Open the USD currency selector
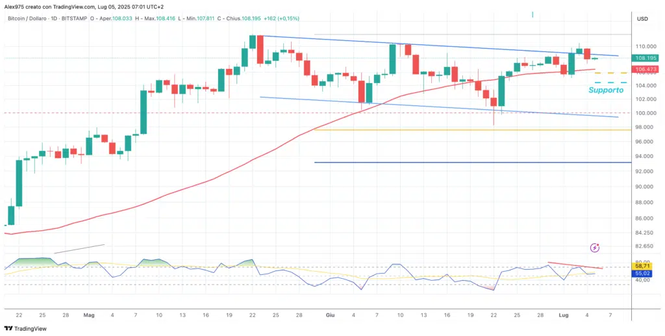The image size is (665, 336). point(642,19)
